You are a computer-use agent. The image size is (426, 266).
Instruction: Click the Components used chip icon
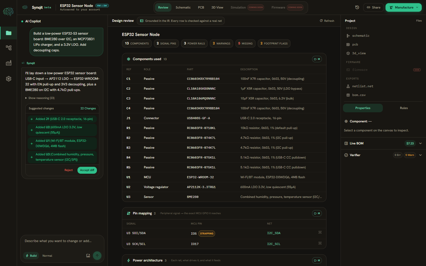pyautogui.click(x=129, y=59)
